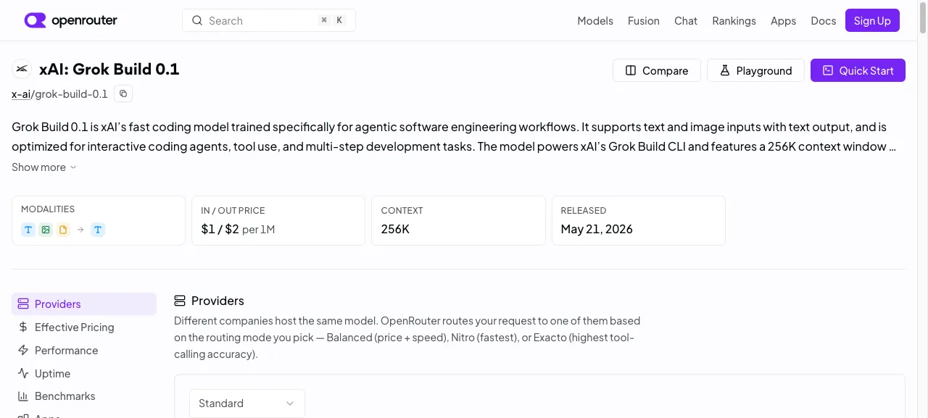Viewport: 928px width, 418px height.
Task: Click the Compare button
Action: click(x=657, y=70)
